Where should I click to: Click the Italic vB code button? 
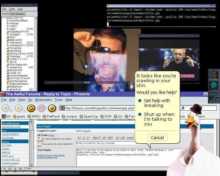pyautogui.click(x=83, y=138)
